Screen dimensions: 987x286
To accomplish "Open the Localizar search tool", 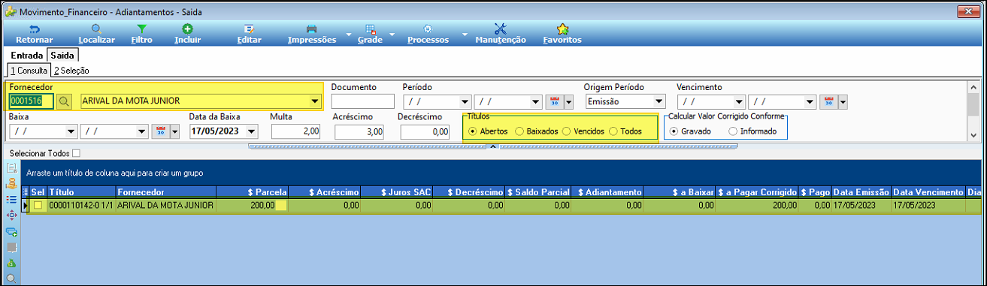I will click(96, 34).
